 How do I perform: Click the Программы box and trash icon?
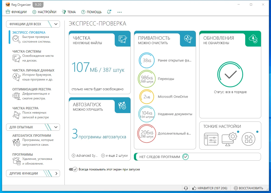[17, 161]
